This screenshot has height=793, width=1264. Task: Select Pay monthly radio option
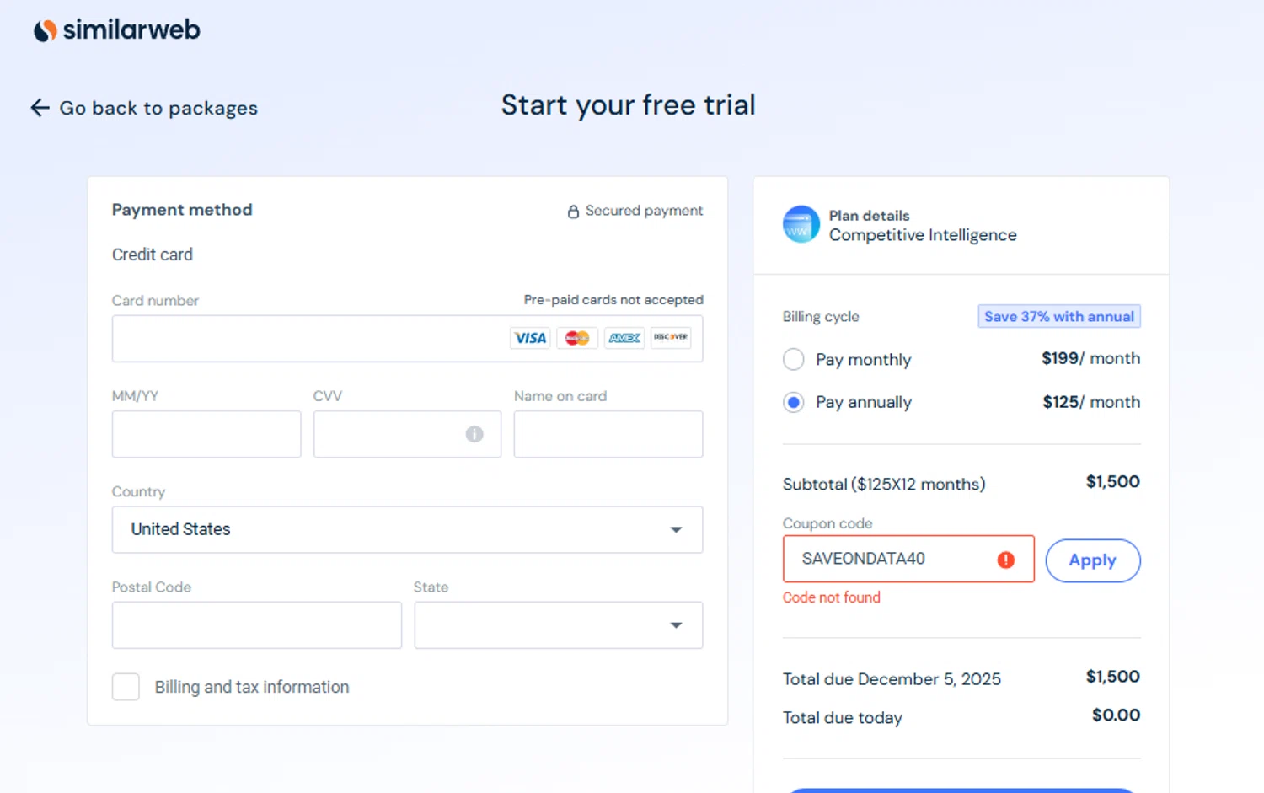click(793, 360)
